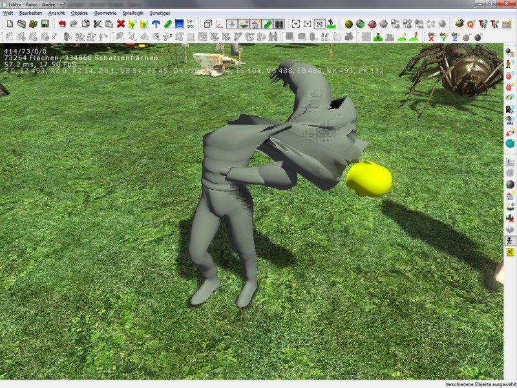Select the stick figure icon in sidebar
517x388 pixels.
click(510, 241)
